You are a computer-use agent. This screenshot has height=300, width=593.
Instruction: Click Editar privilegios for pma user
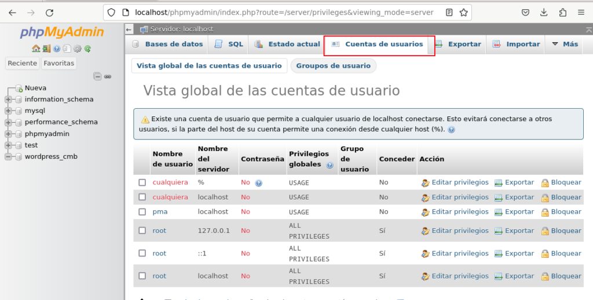460,212
